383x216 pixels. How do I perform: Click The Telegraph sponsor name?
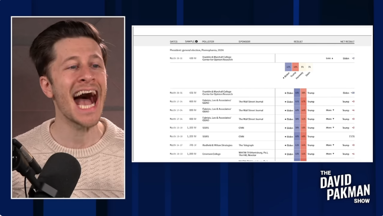click(x=246, y=145)
